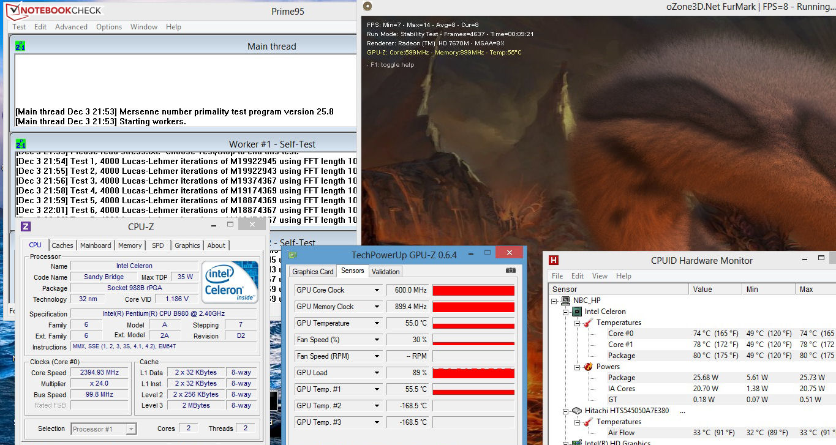The height and width of the screenshot is (445, 836).
Task: Click the purple CPU-Z icon in its title bar
Action: (26, 226)
